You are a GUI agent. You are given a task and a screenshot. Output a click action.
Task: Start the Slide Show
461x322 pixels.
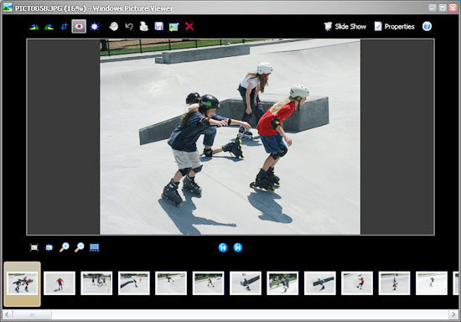coord(345,27)
